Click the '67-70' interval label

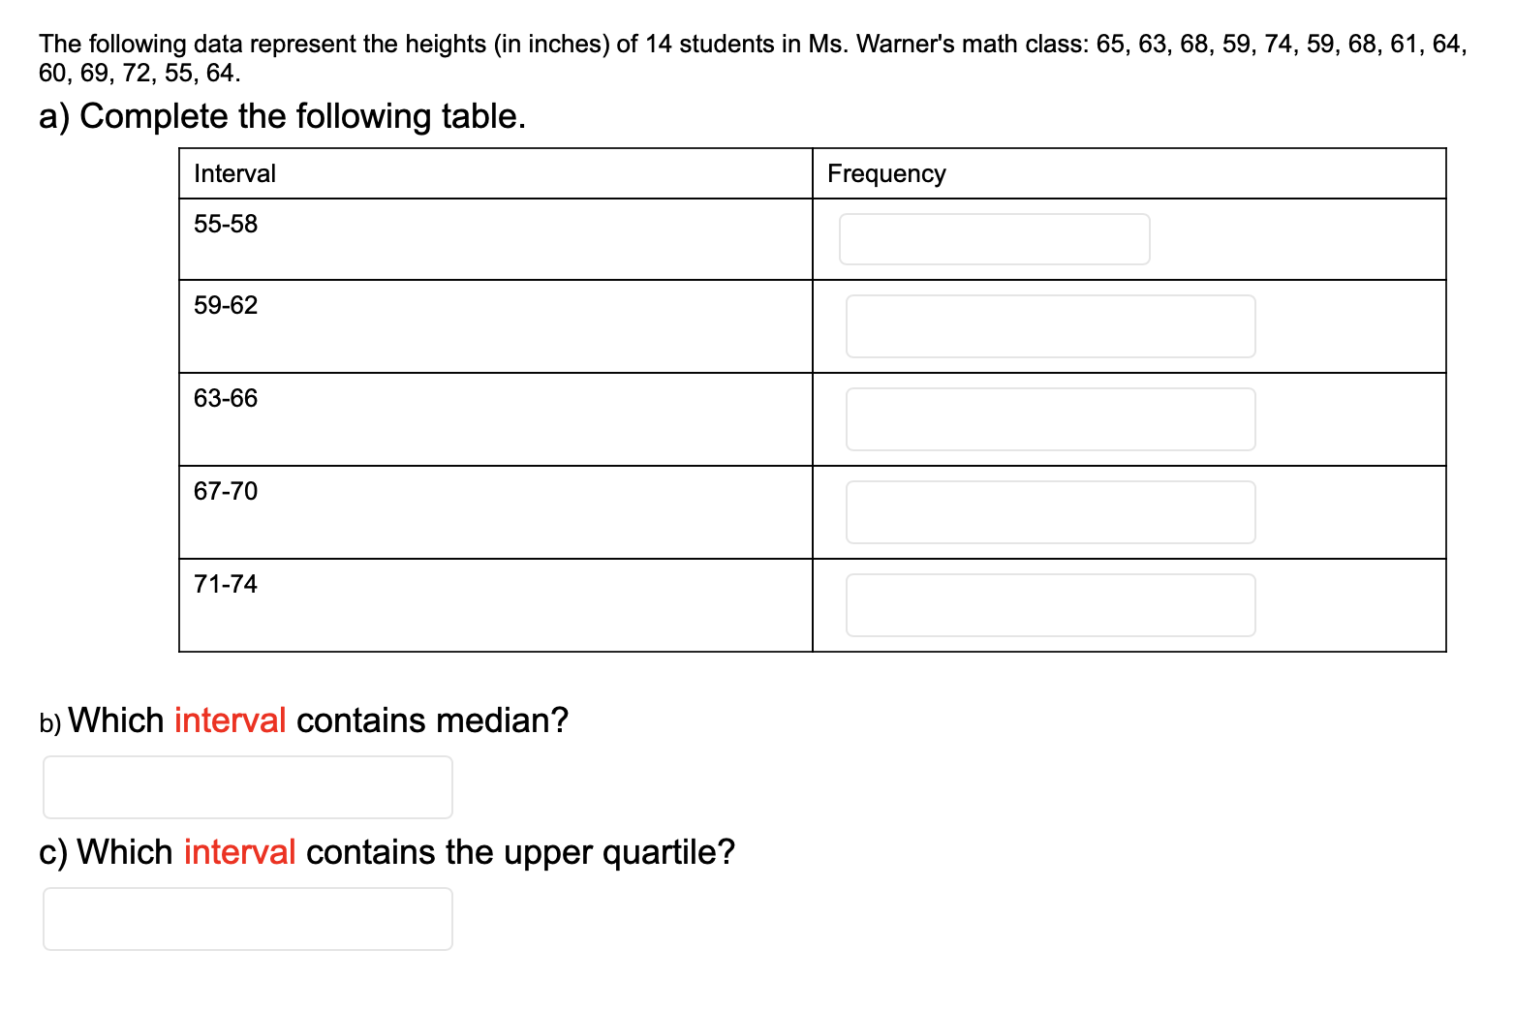226,491
